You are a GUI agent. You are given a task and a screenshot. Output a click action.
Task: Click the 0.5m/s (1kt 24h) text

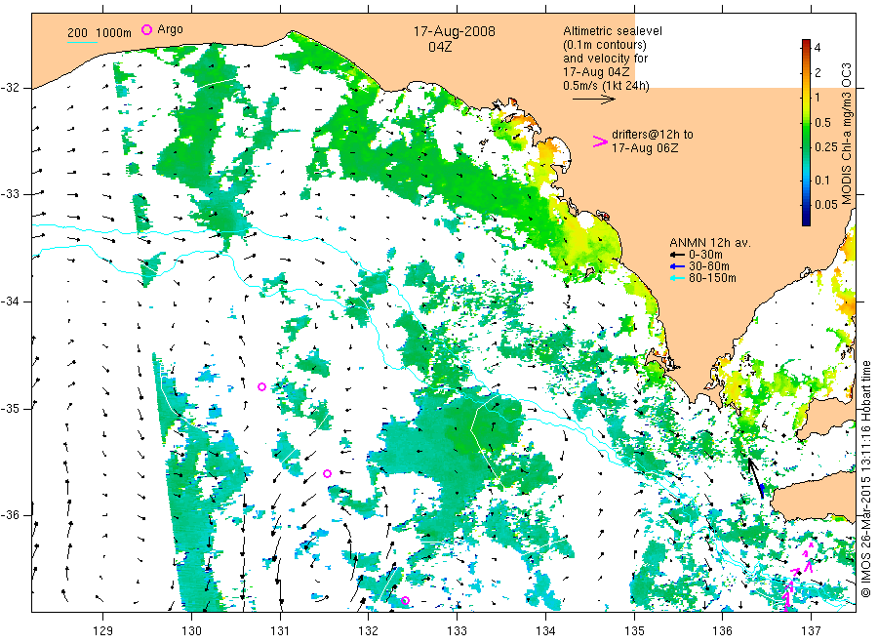(607, 86)
